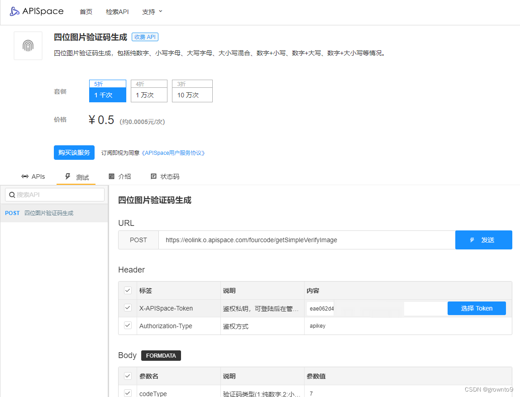Image resolution: width=520 pixels, height=397 pixels.
Task: Open the 首页 nav item
Action: tap(86, 12)
